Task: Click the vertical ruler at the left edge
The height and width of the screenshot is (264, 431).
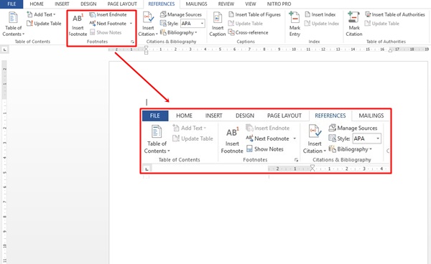Action: point(4,162)
